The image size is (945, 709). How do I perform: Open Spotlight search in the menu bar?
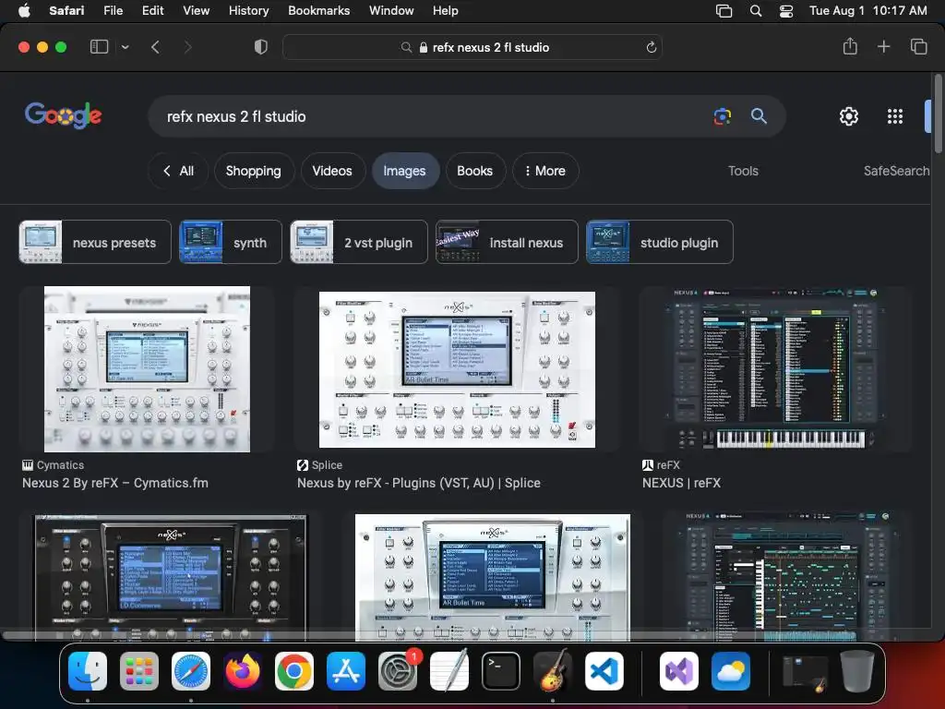755,10
